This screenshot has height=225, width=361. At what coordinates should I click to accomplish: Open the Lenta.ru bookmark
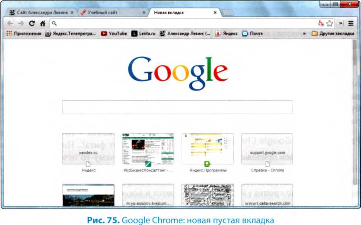point(143,34)
